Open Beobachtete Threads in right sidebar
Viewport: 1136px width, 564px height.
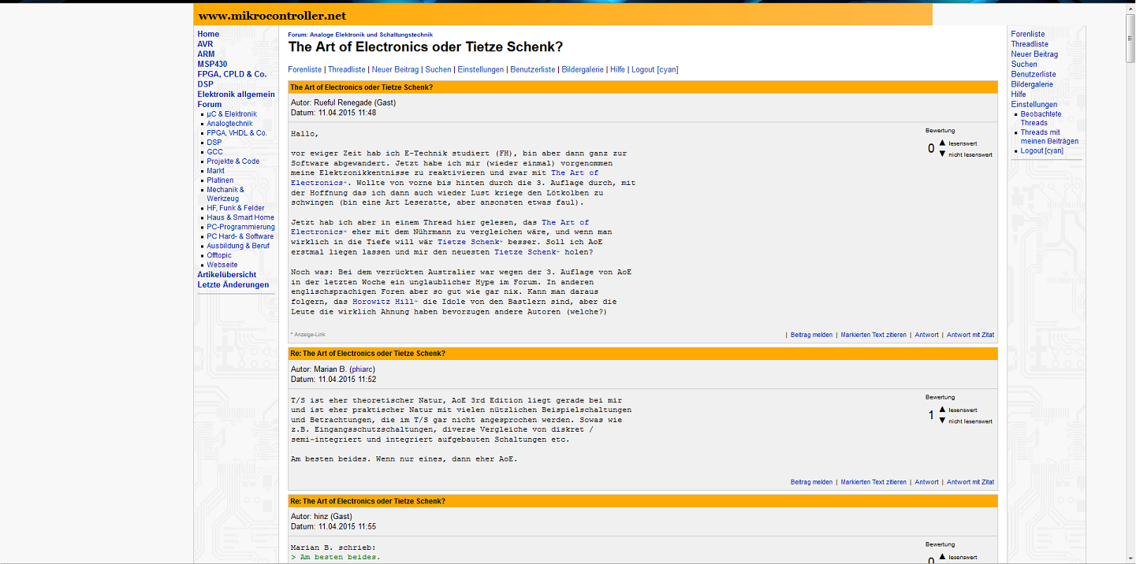[x=1041, y=119]
